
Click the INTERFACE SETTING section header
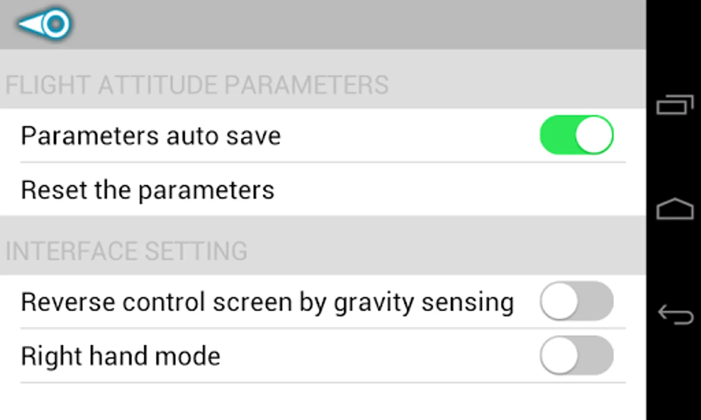point(126,251)
